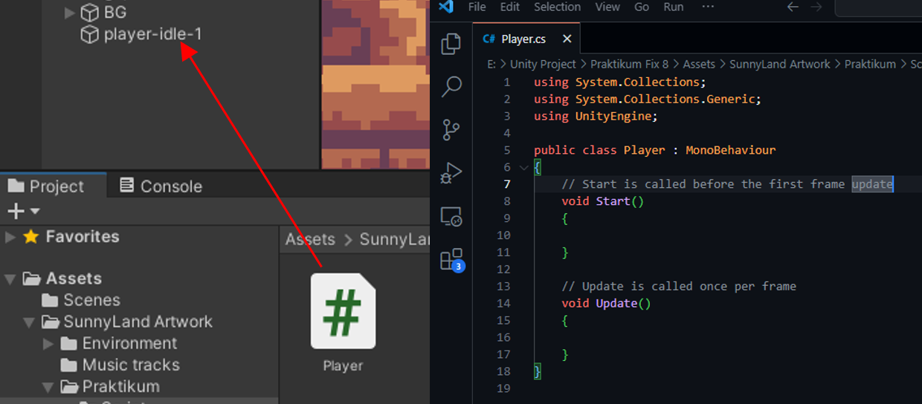Viewport: 922px width, 404px height.
Task: Open the View menu
Action: click(607, 7)
